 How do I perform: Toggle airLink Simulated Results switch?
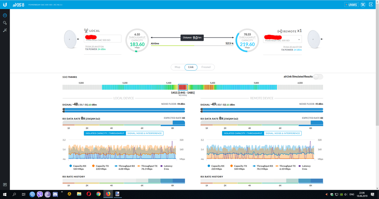(318, 77)
